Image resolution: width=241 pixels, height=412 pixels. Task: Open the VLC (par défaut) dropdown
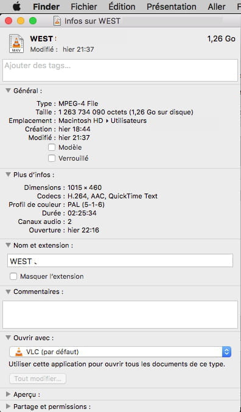tap(120, 352)
